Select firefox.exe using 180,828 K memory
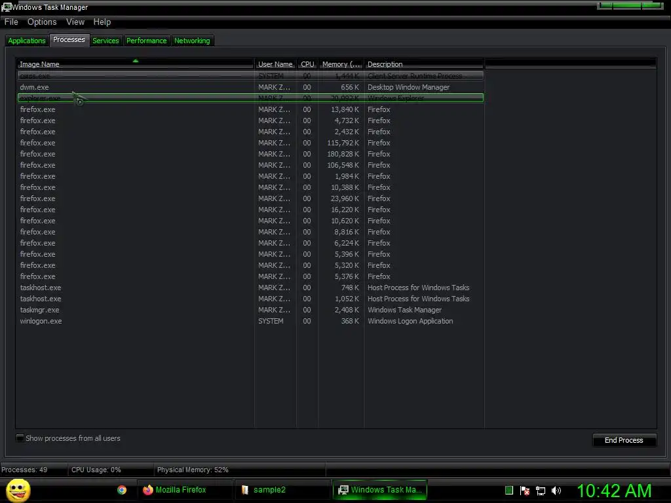 (x=250, y=154)
